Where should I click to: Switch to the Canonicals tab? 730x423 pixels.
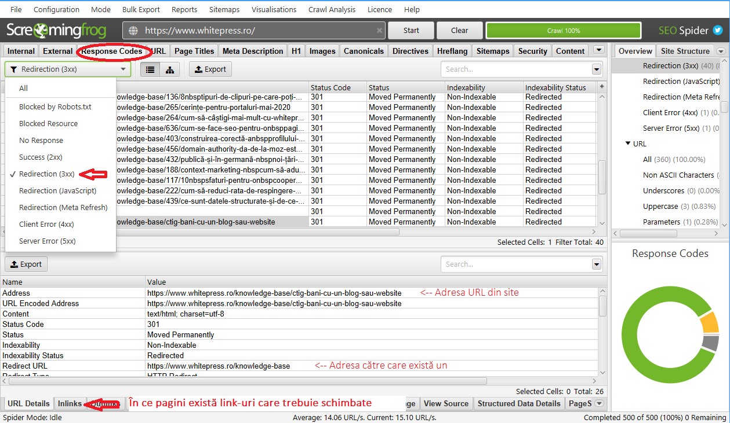tap(364, 51)
